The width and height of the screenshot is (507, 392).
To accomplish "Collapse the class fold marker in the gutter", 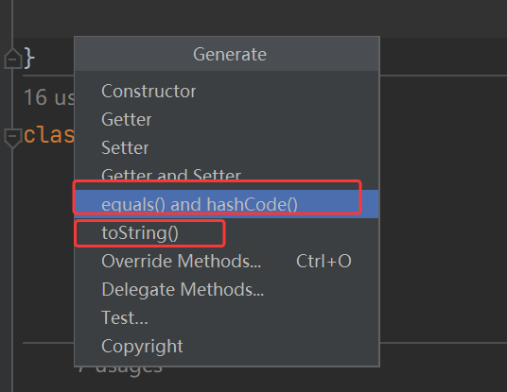I will click(x=12, y=138).
